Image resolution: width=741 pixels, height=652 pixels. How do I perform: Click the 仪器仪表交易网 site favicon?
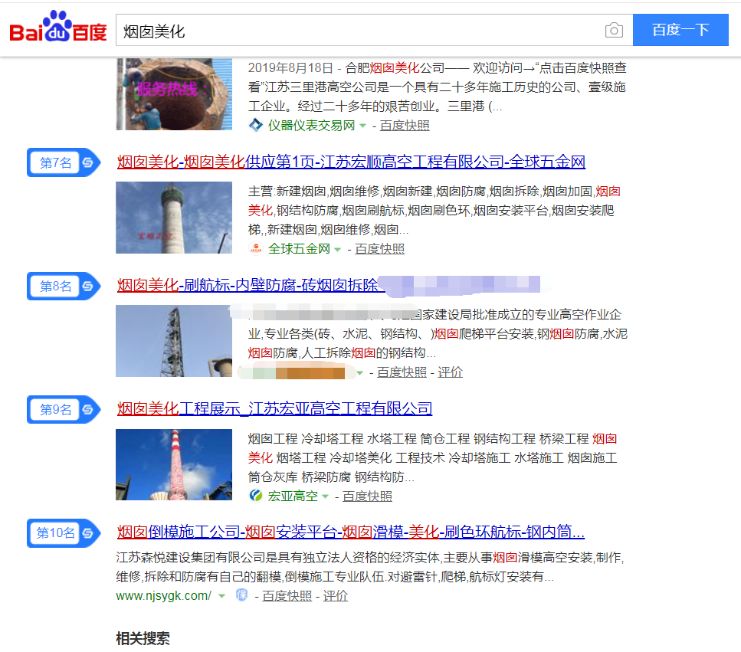(x=256, y=125)
